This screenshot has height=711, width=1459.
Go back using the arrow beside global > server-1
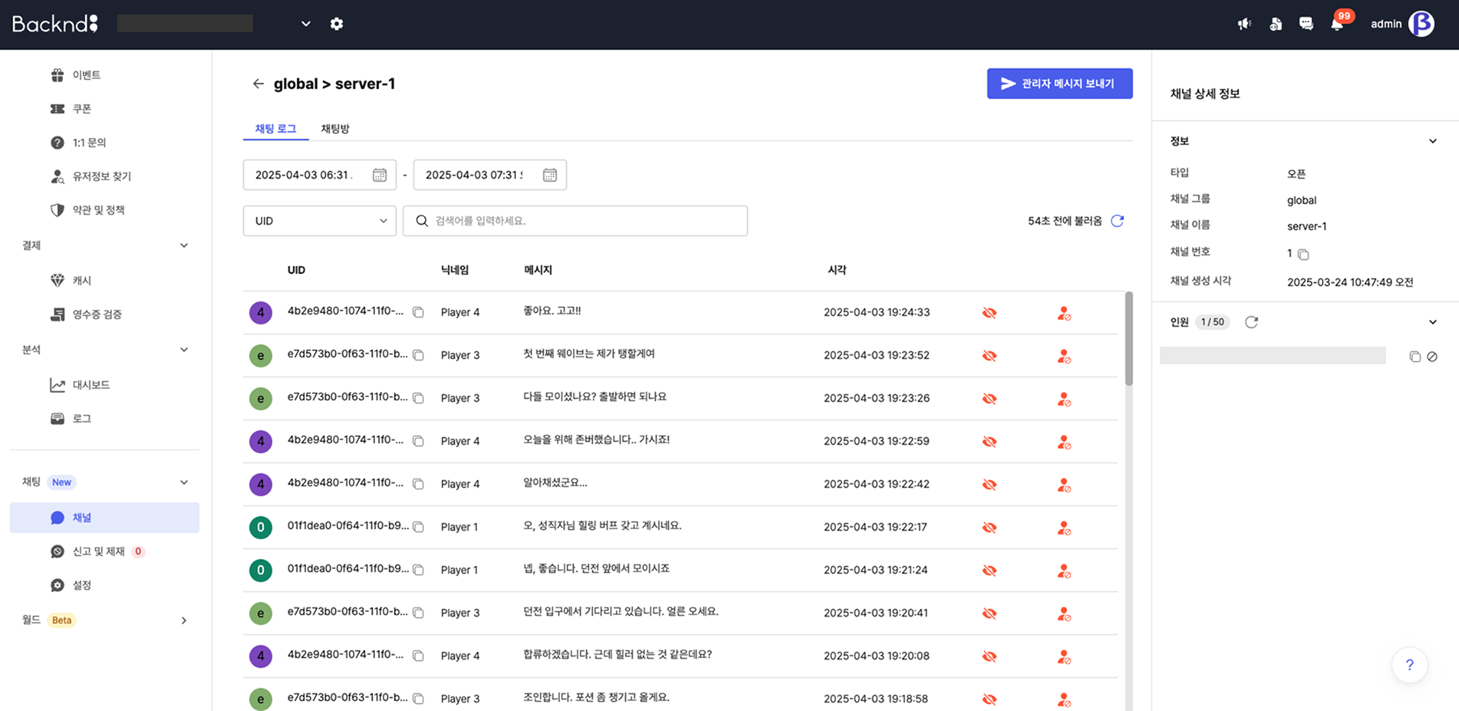point(258,84)
